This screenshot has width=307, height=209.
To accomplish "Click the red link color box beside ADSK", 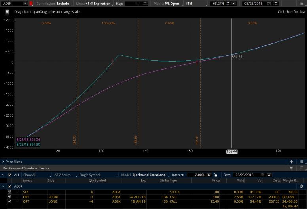I will [x=31, y=4].
